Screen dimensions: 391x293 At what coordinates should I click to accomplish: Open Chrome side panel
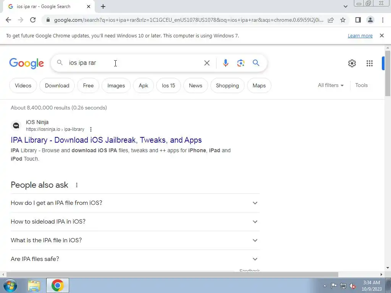[x=358, y=20]
